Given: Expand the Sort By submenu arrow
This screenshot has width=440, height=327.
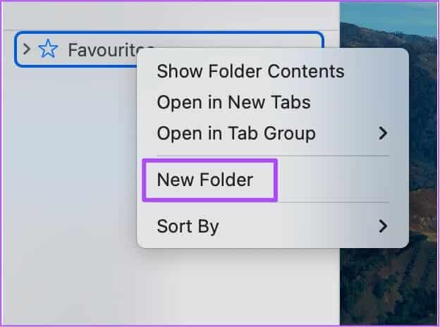Looking at the screenshot, I should (383, 226).
